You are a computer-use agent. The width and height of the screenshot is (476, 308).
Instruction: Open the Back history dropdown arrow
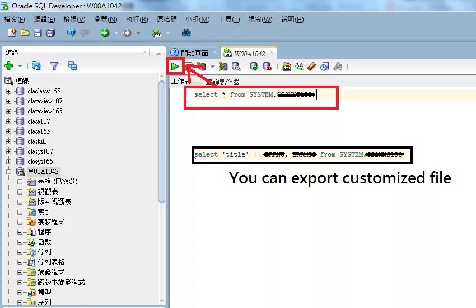(116, 33)
